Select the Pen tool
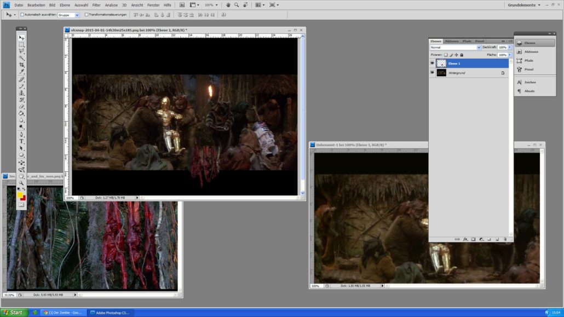The height and width of the screenshot is (317, 564). [x=21, y=135]
